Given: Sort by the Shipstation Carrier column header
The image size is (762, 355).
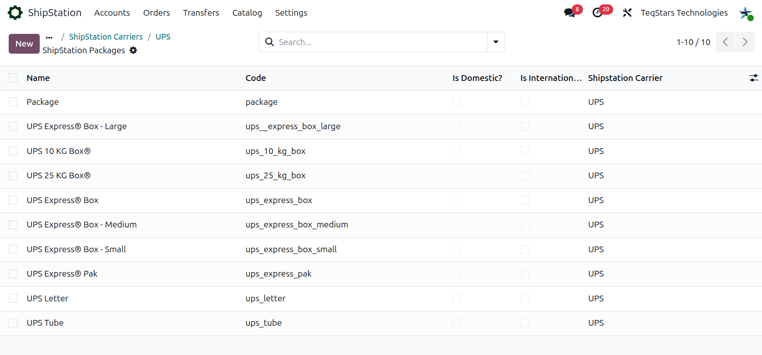Looking at the screenshot, I should point(625,78).
